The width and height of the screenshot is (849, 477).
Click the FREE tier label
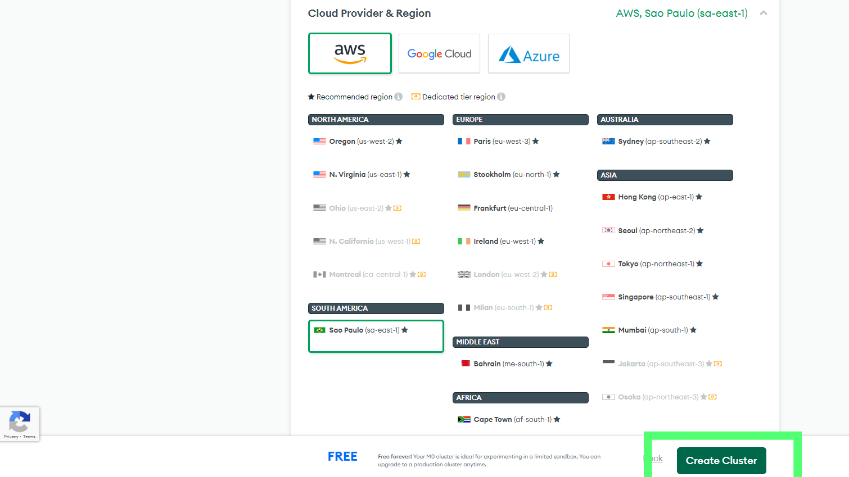click(342, 457)
